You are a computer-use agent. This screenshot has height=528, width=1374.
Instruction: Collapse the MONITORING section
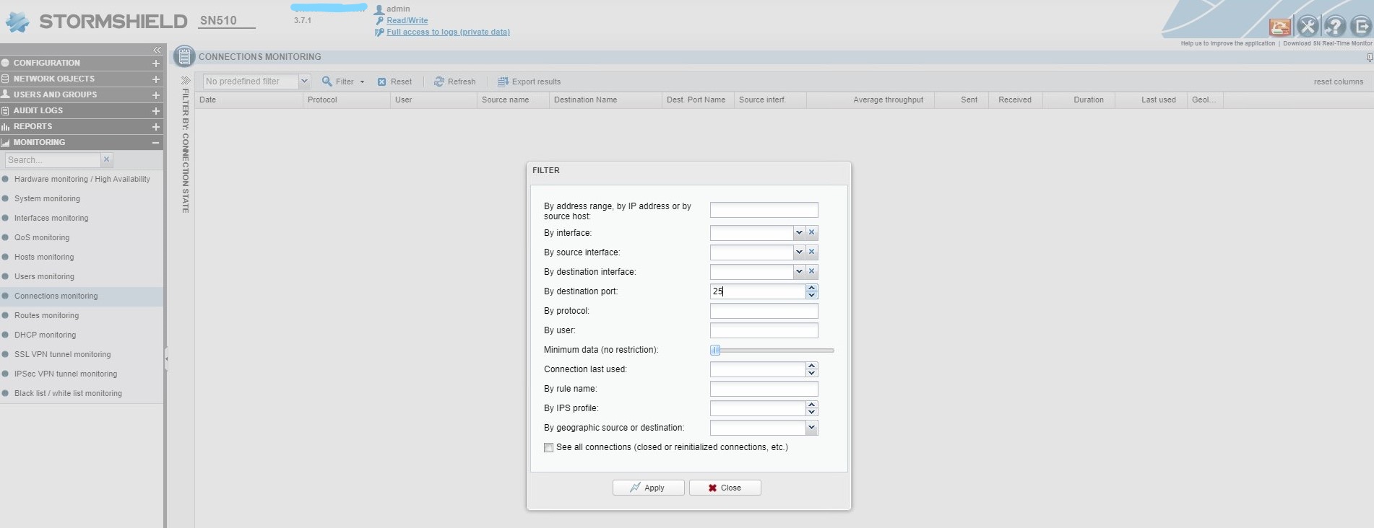(x=155, y=142)
